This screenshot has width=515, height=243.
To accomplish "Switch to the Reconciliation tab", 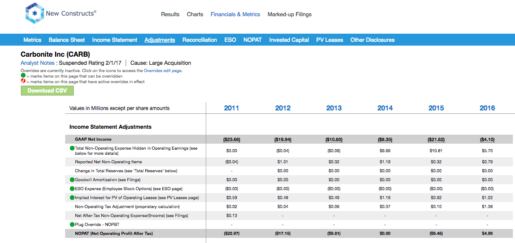I will point(200,40).
